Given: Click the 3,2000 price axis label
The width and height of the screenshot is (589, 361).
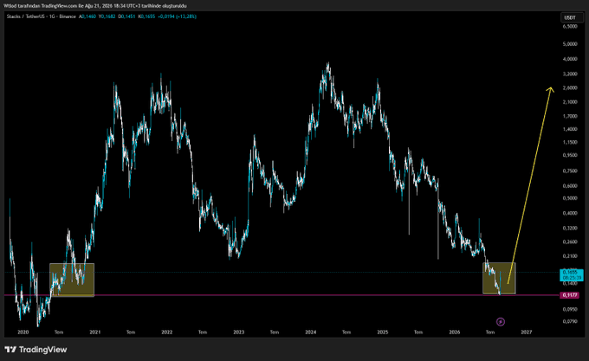Looking at the screenshot, I should tap(570, 74).
